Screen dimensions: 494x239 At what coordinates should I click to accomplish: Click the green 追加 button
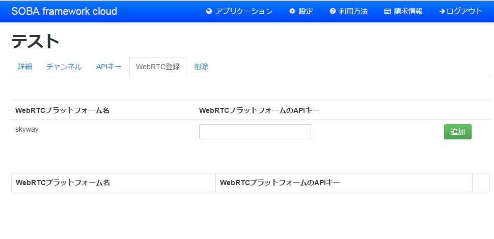tap(458, 132)
